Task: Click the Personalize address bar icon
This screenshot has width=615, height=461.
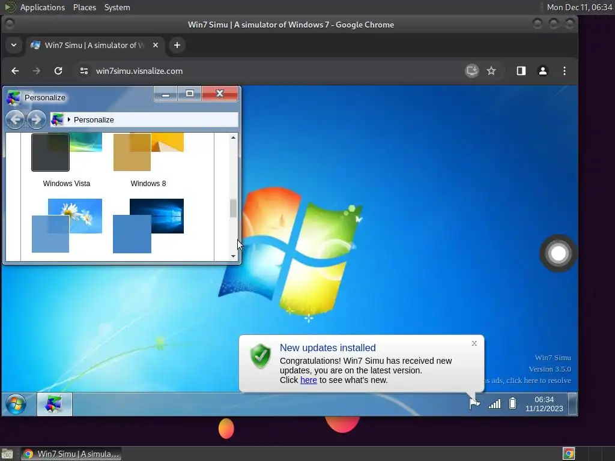Action: click(57, 119)
